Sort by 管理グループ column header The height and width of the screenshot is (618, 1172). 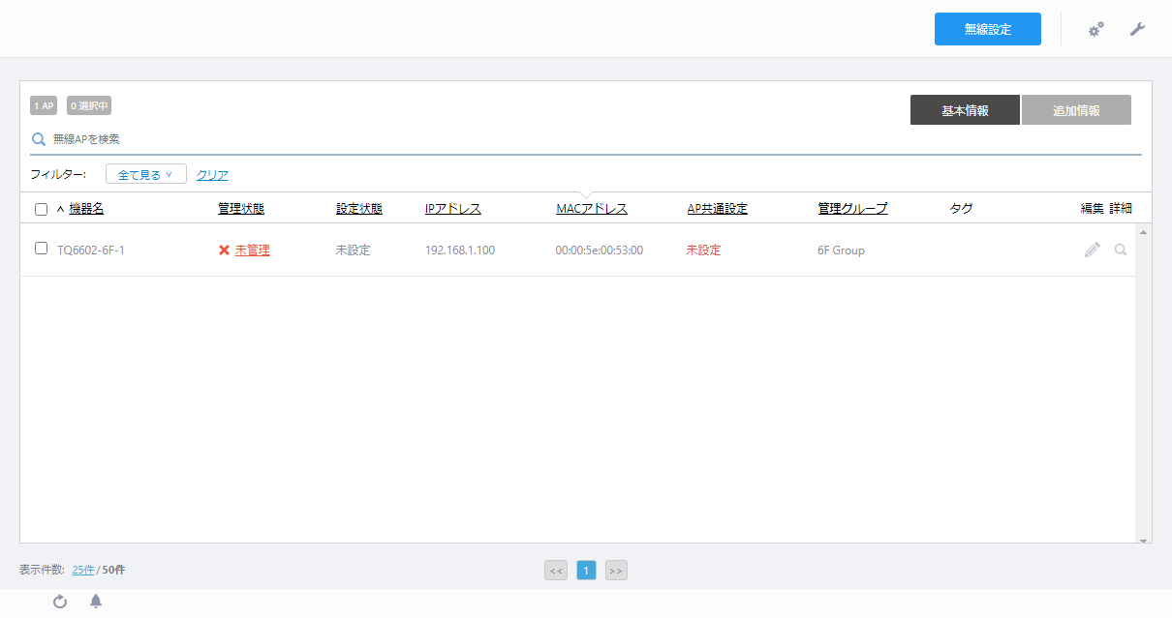coord(852,208)
